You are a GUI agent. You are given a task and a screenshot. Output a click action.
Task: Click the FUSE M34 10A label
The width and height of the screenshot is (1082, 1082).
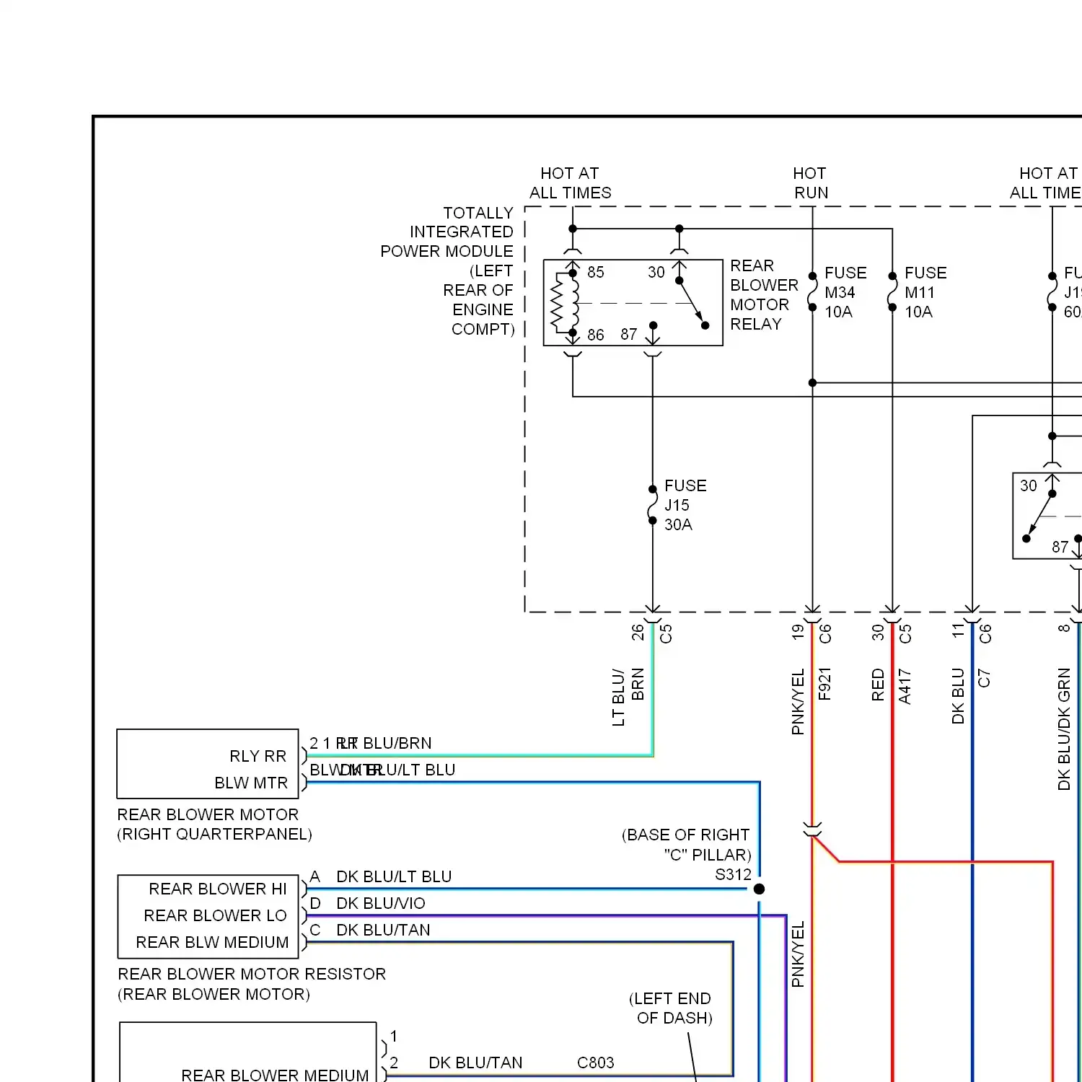845,292
